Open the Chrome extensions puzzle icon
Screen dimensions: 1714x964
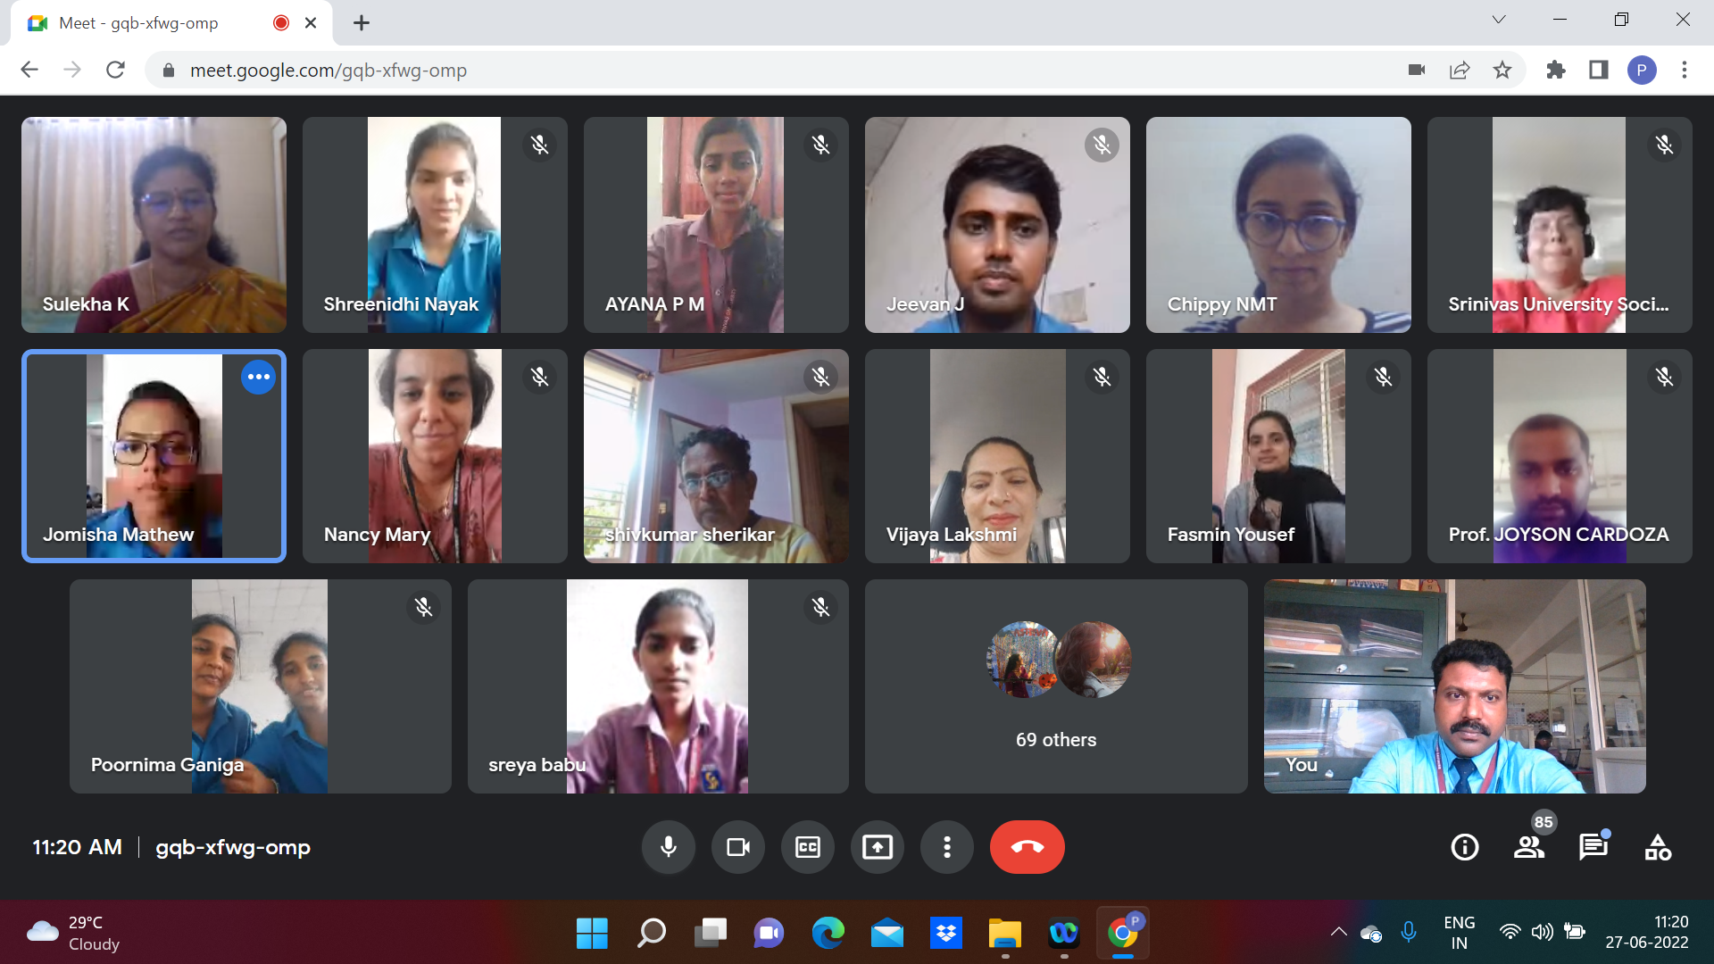(1555, 70)
